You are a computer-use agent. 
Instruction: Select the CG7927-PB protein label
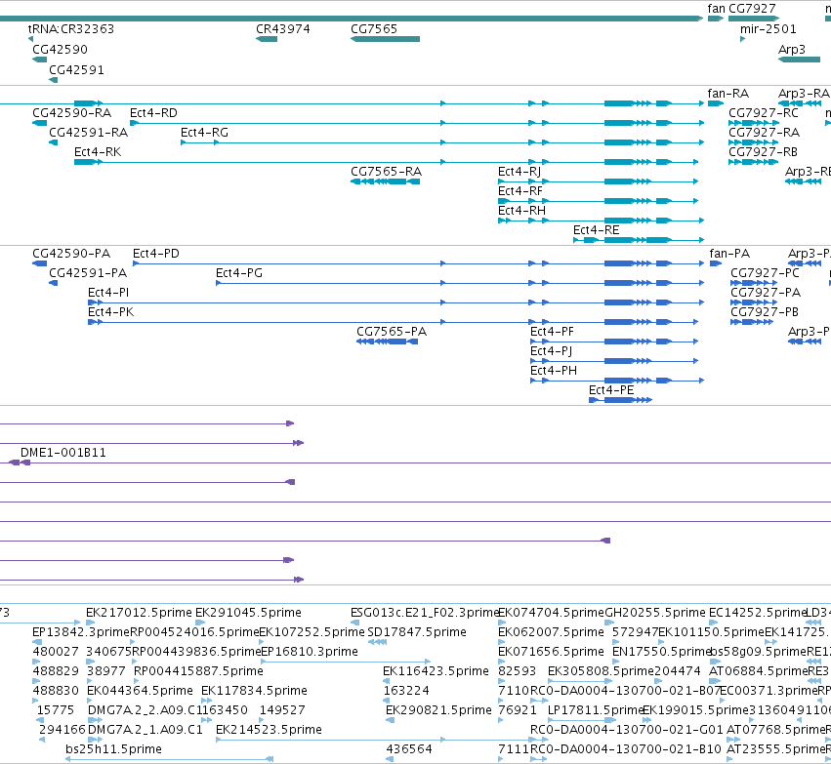tap(765, 312)
